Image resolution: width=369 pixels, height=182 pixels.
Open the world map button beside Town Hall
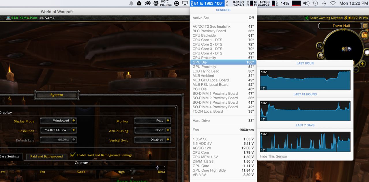[365, 26]
